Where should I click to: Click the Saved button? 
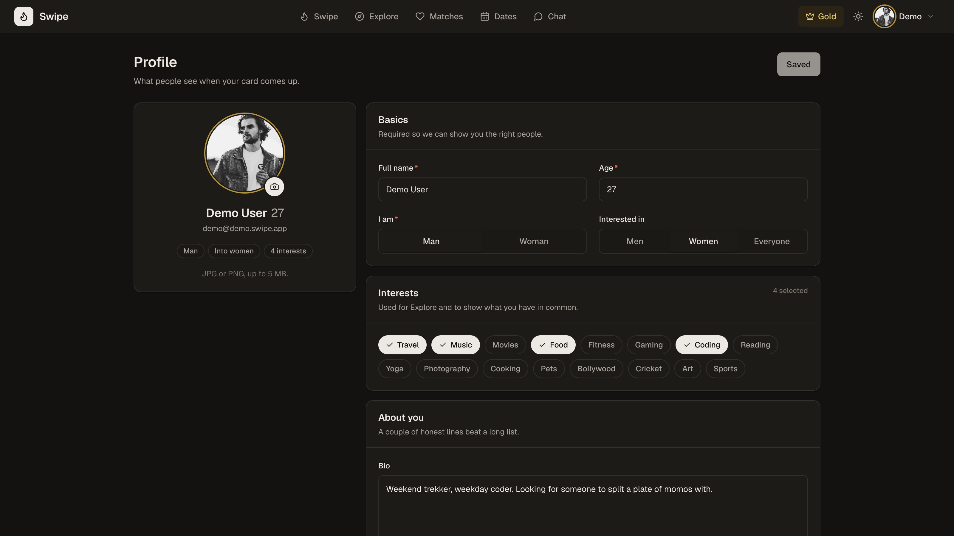pos(798,64)
